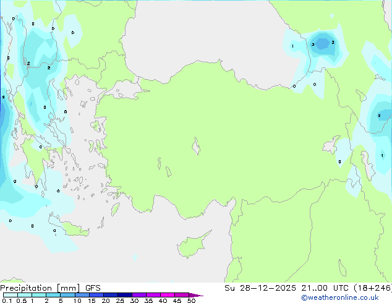This screenshot has width=392, height=303.
Task: Select the 10–15 mm legend color swatch
Action: (x=82, y=295)
